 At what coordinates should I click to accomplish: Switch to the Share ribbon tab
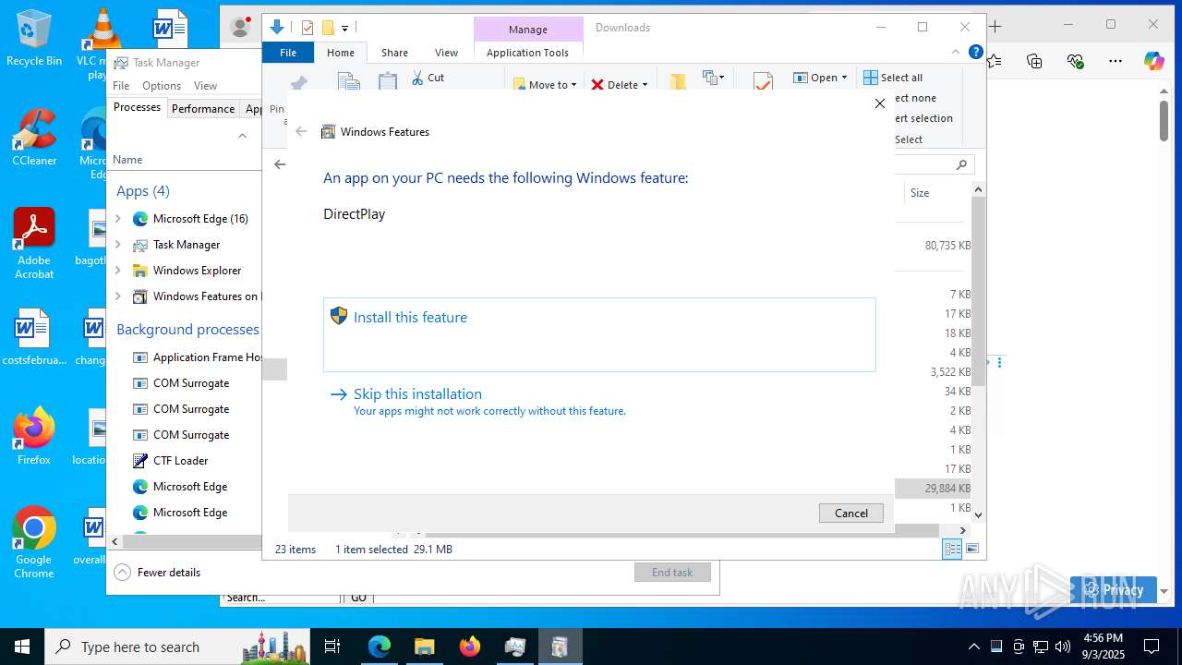[394, 53]
